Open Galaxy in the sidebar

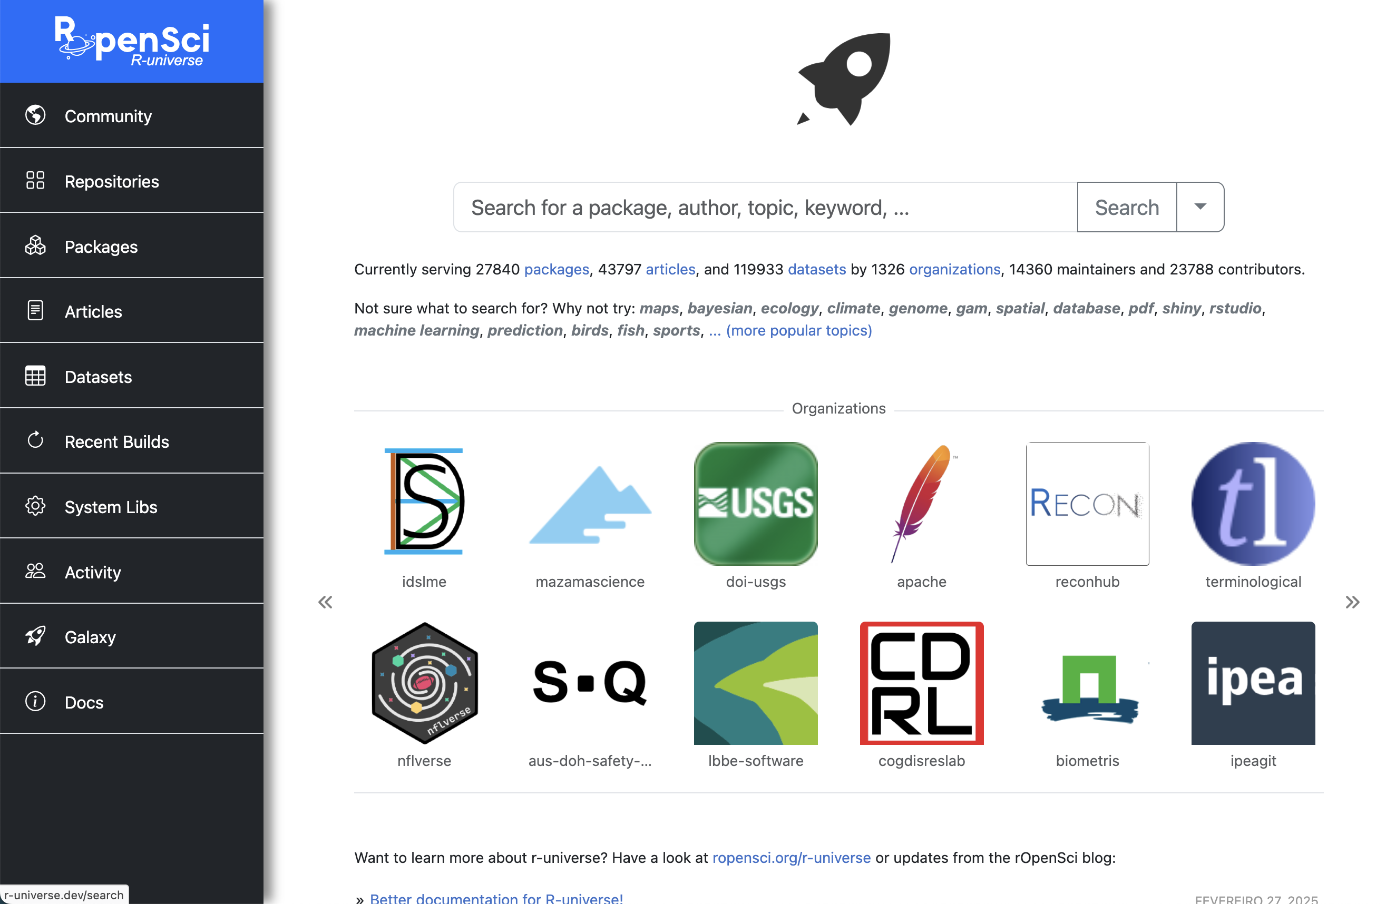click(132, 636)
